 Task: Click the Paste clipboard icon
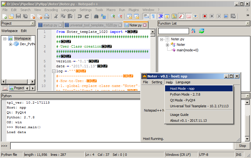(x=70, y=16)
